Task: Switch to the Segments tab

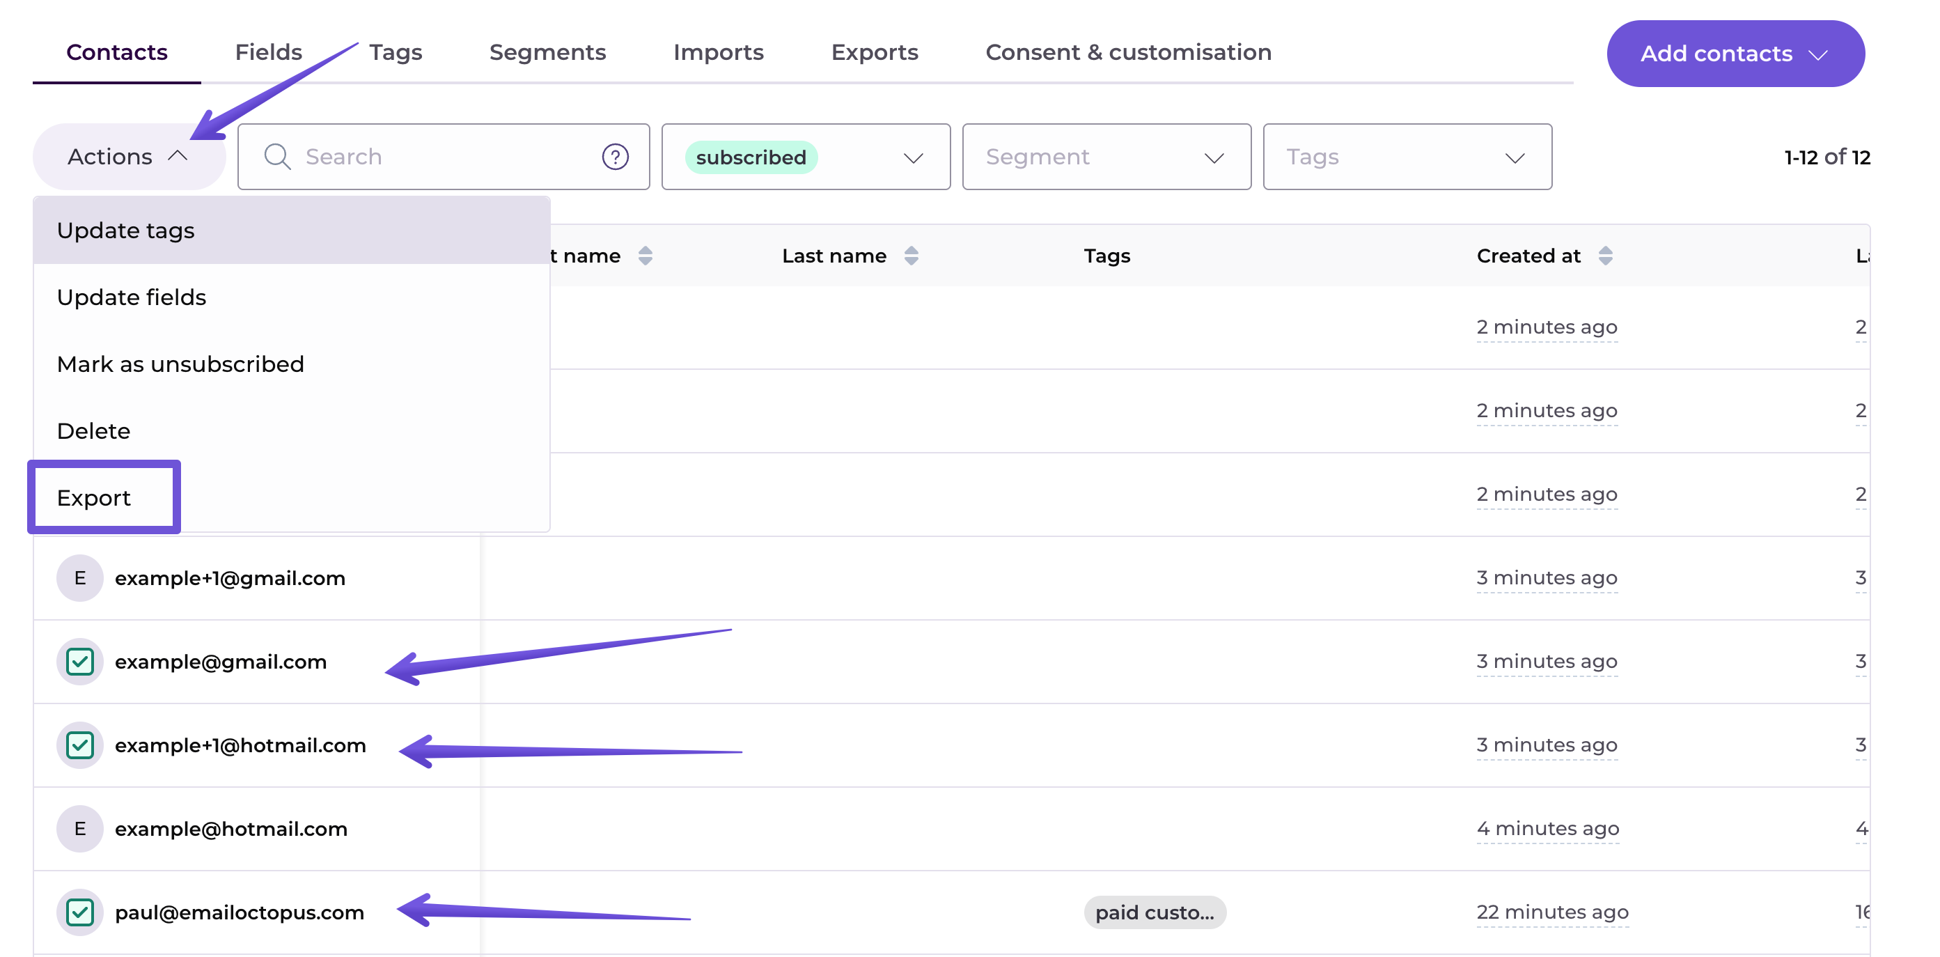Action: coord(547,52)
